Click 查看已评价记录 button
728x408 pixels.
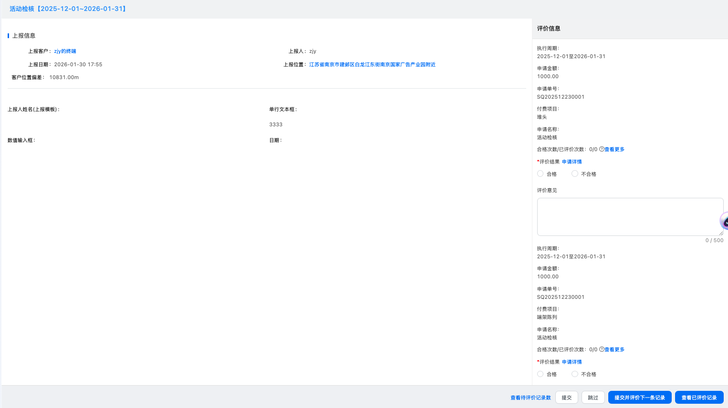699,398
